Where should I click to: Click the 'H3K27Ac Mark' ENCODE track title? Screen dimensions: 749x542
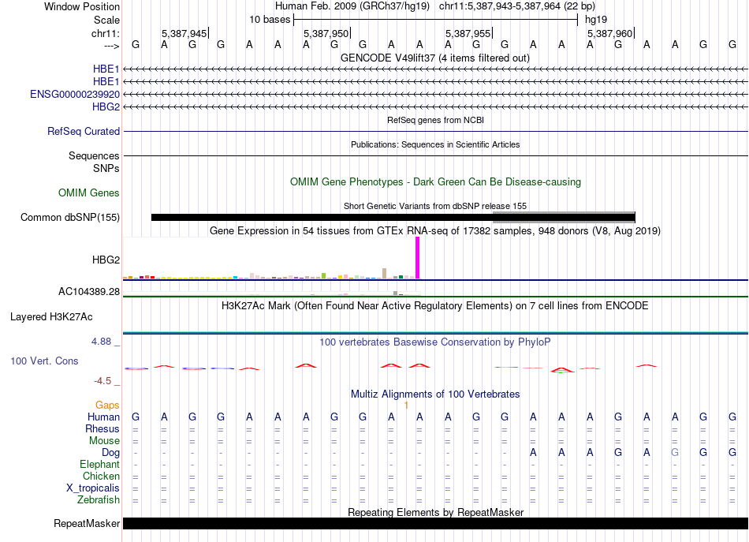point(434,306)
